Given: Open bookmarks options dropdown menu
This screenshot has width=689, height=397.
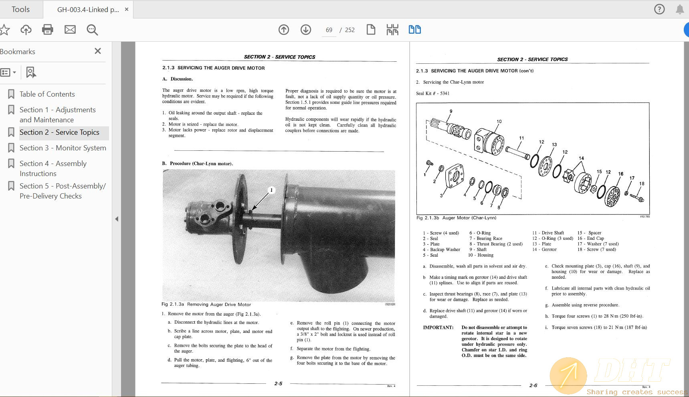Looking at the screenshot, I should pyautogui.click(x=8, y=73).
